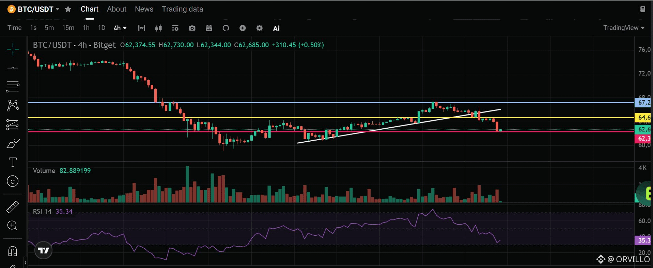Select the text annotation tool
This screenshot has width=653, height=268.
point(13,162)
